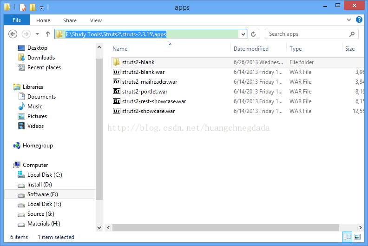
Task: Click the horizontal scrollbar thumb
Action: pos(226,227)
